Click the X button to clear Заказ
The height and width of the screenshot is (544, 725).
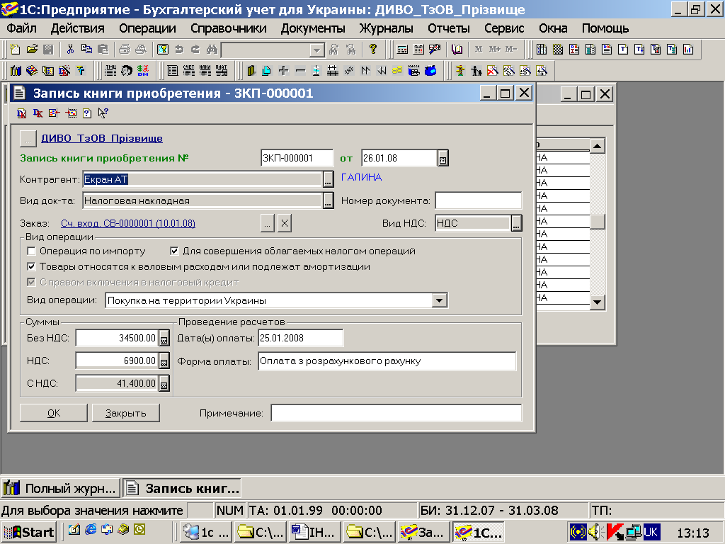point(285,223)
